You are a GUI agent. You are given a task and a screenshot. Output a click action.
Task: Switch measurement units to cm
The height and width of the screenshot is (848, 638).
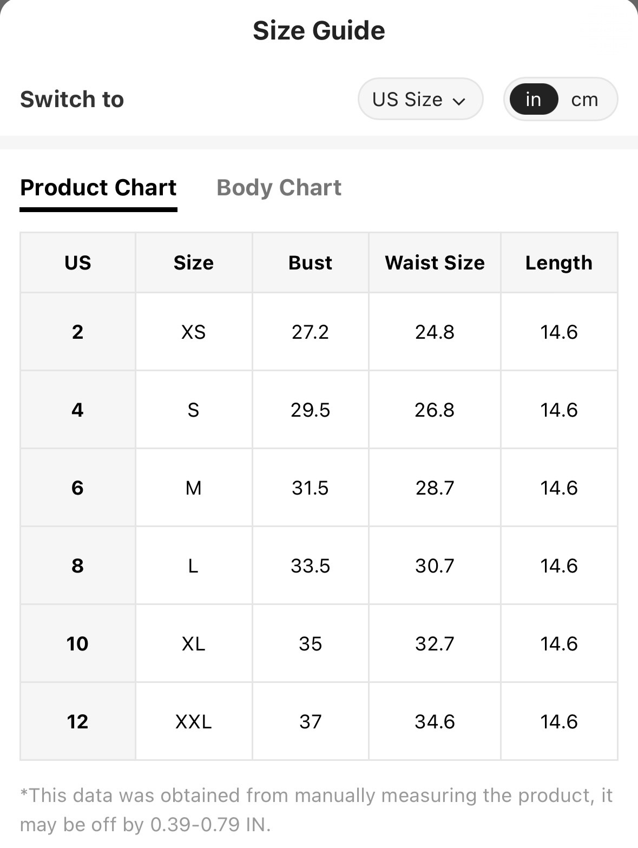[584, 99]
